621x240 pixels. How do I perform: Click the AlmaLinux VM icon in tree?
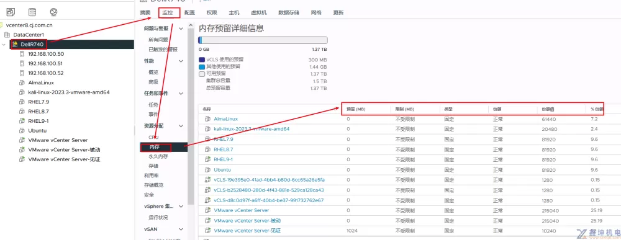coord(21,82)
